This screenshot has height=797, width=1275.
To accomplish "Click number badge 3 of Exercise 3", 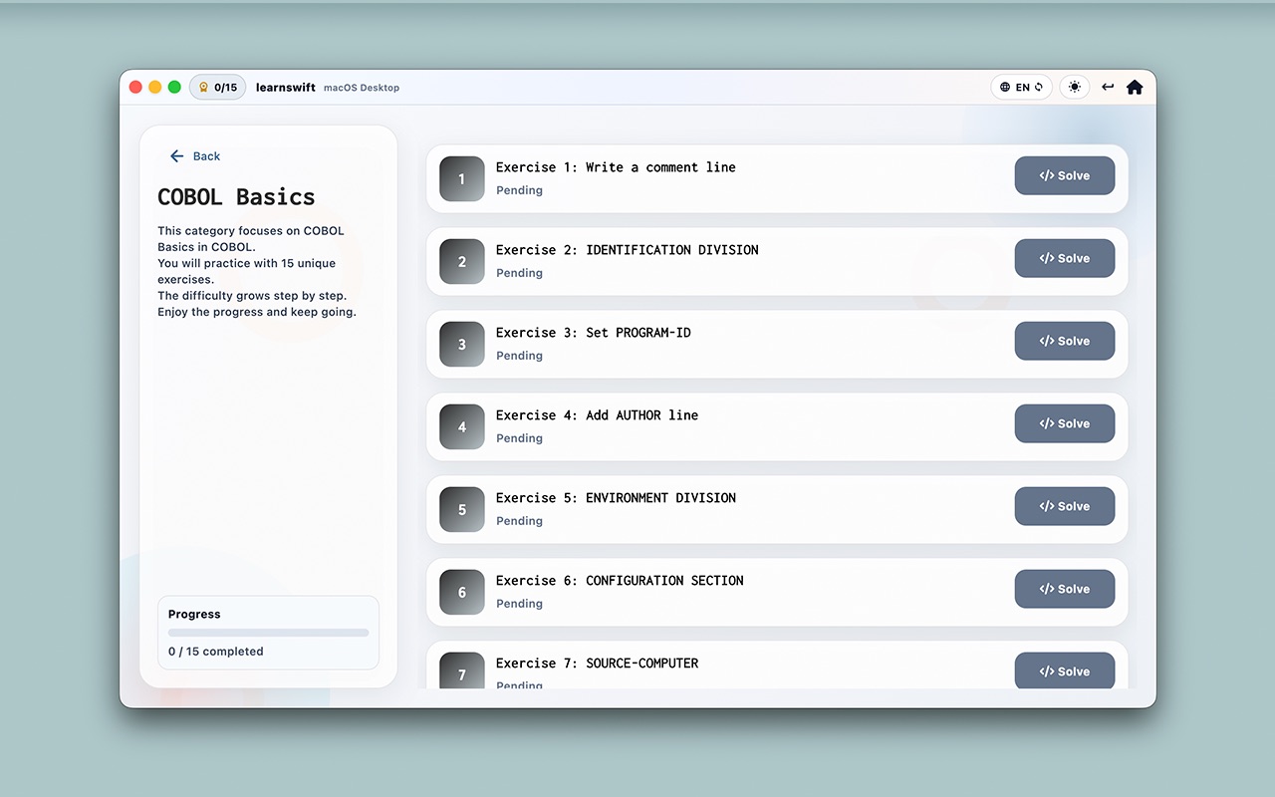I will (462, 345).
